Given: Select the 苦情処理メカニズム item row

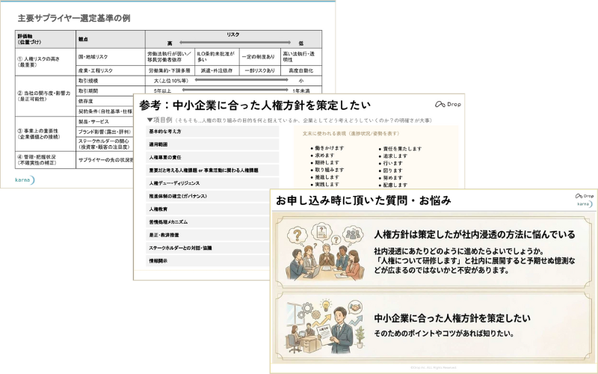Looking at the screenshot, I should (208, 221).
